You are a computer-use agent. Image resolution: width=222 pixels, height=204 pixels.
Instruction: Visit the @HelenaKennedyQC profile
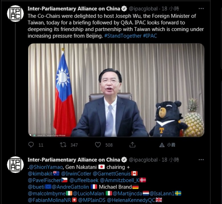pyautogui.click(x=131, y=200)
